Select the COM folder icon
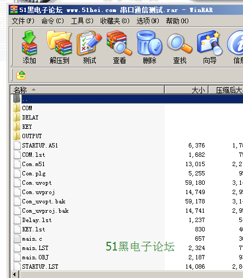243x278 pixels. tap(17, 108)
